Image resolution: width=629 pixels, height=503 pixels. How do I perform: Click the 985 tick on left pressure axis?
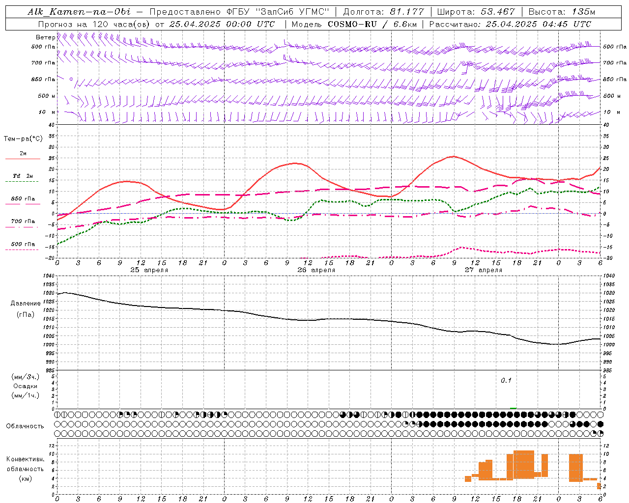49,370
